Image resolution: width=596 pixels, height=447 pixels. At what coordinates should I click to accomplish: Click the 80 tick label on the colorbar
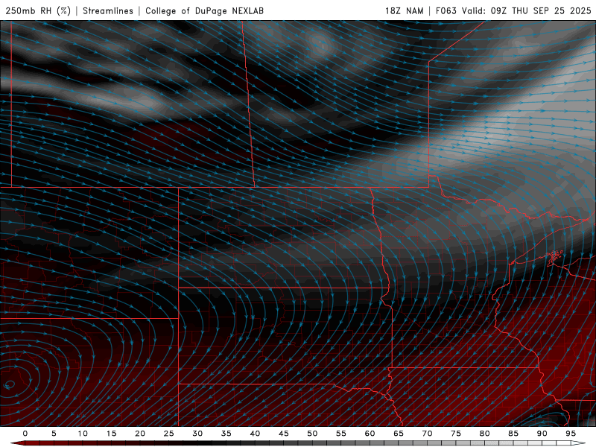click(x=484, y=434)
